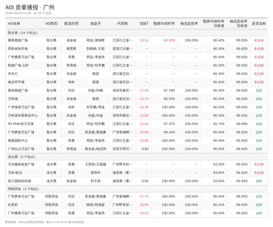Click the AOI name '奥园国际中心'
Screen dimensions: 273x227
pos(17,141)
